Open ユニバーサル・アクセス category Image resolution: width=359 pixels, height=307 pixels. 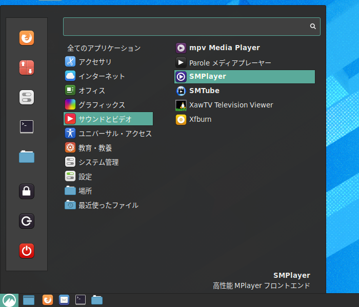coord(108,134)
